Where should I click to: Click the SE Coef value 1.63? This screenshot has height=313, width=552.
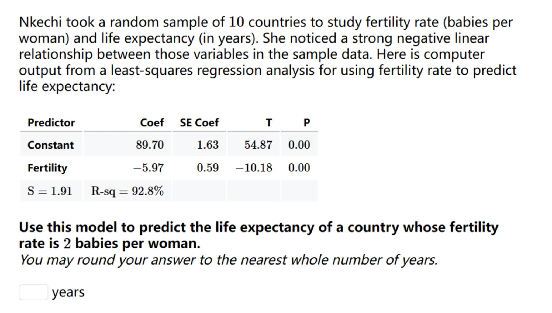click(208, 145)
